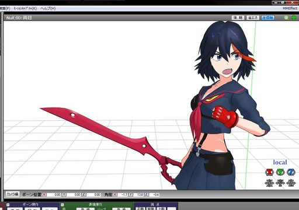Click the ボーン位置 Z value field
Screen dimensions: 299x210
click(x=93, y=194)
